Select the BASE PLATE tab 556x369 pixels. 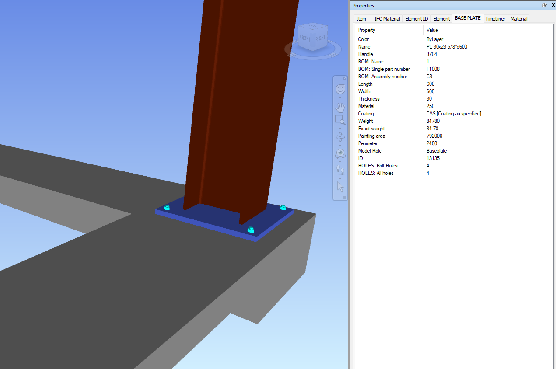pos(468,18)
